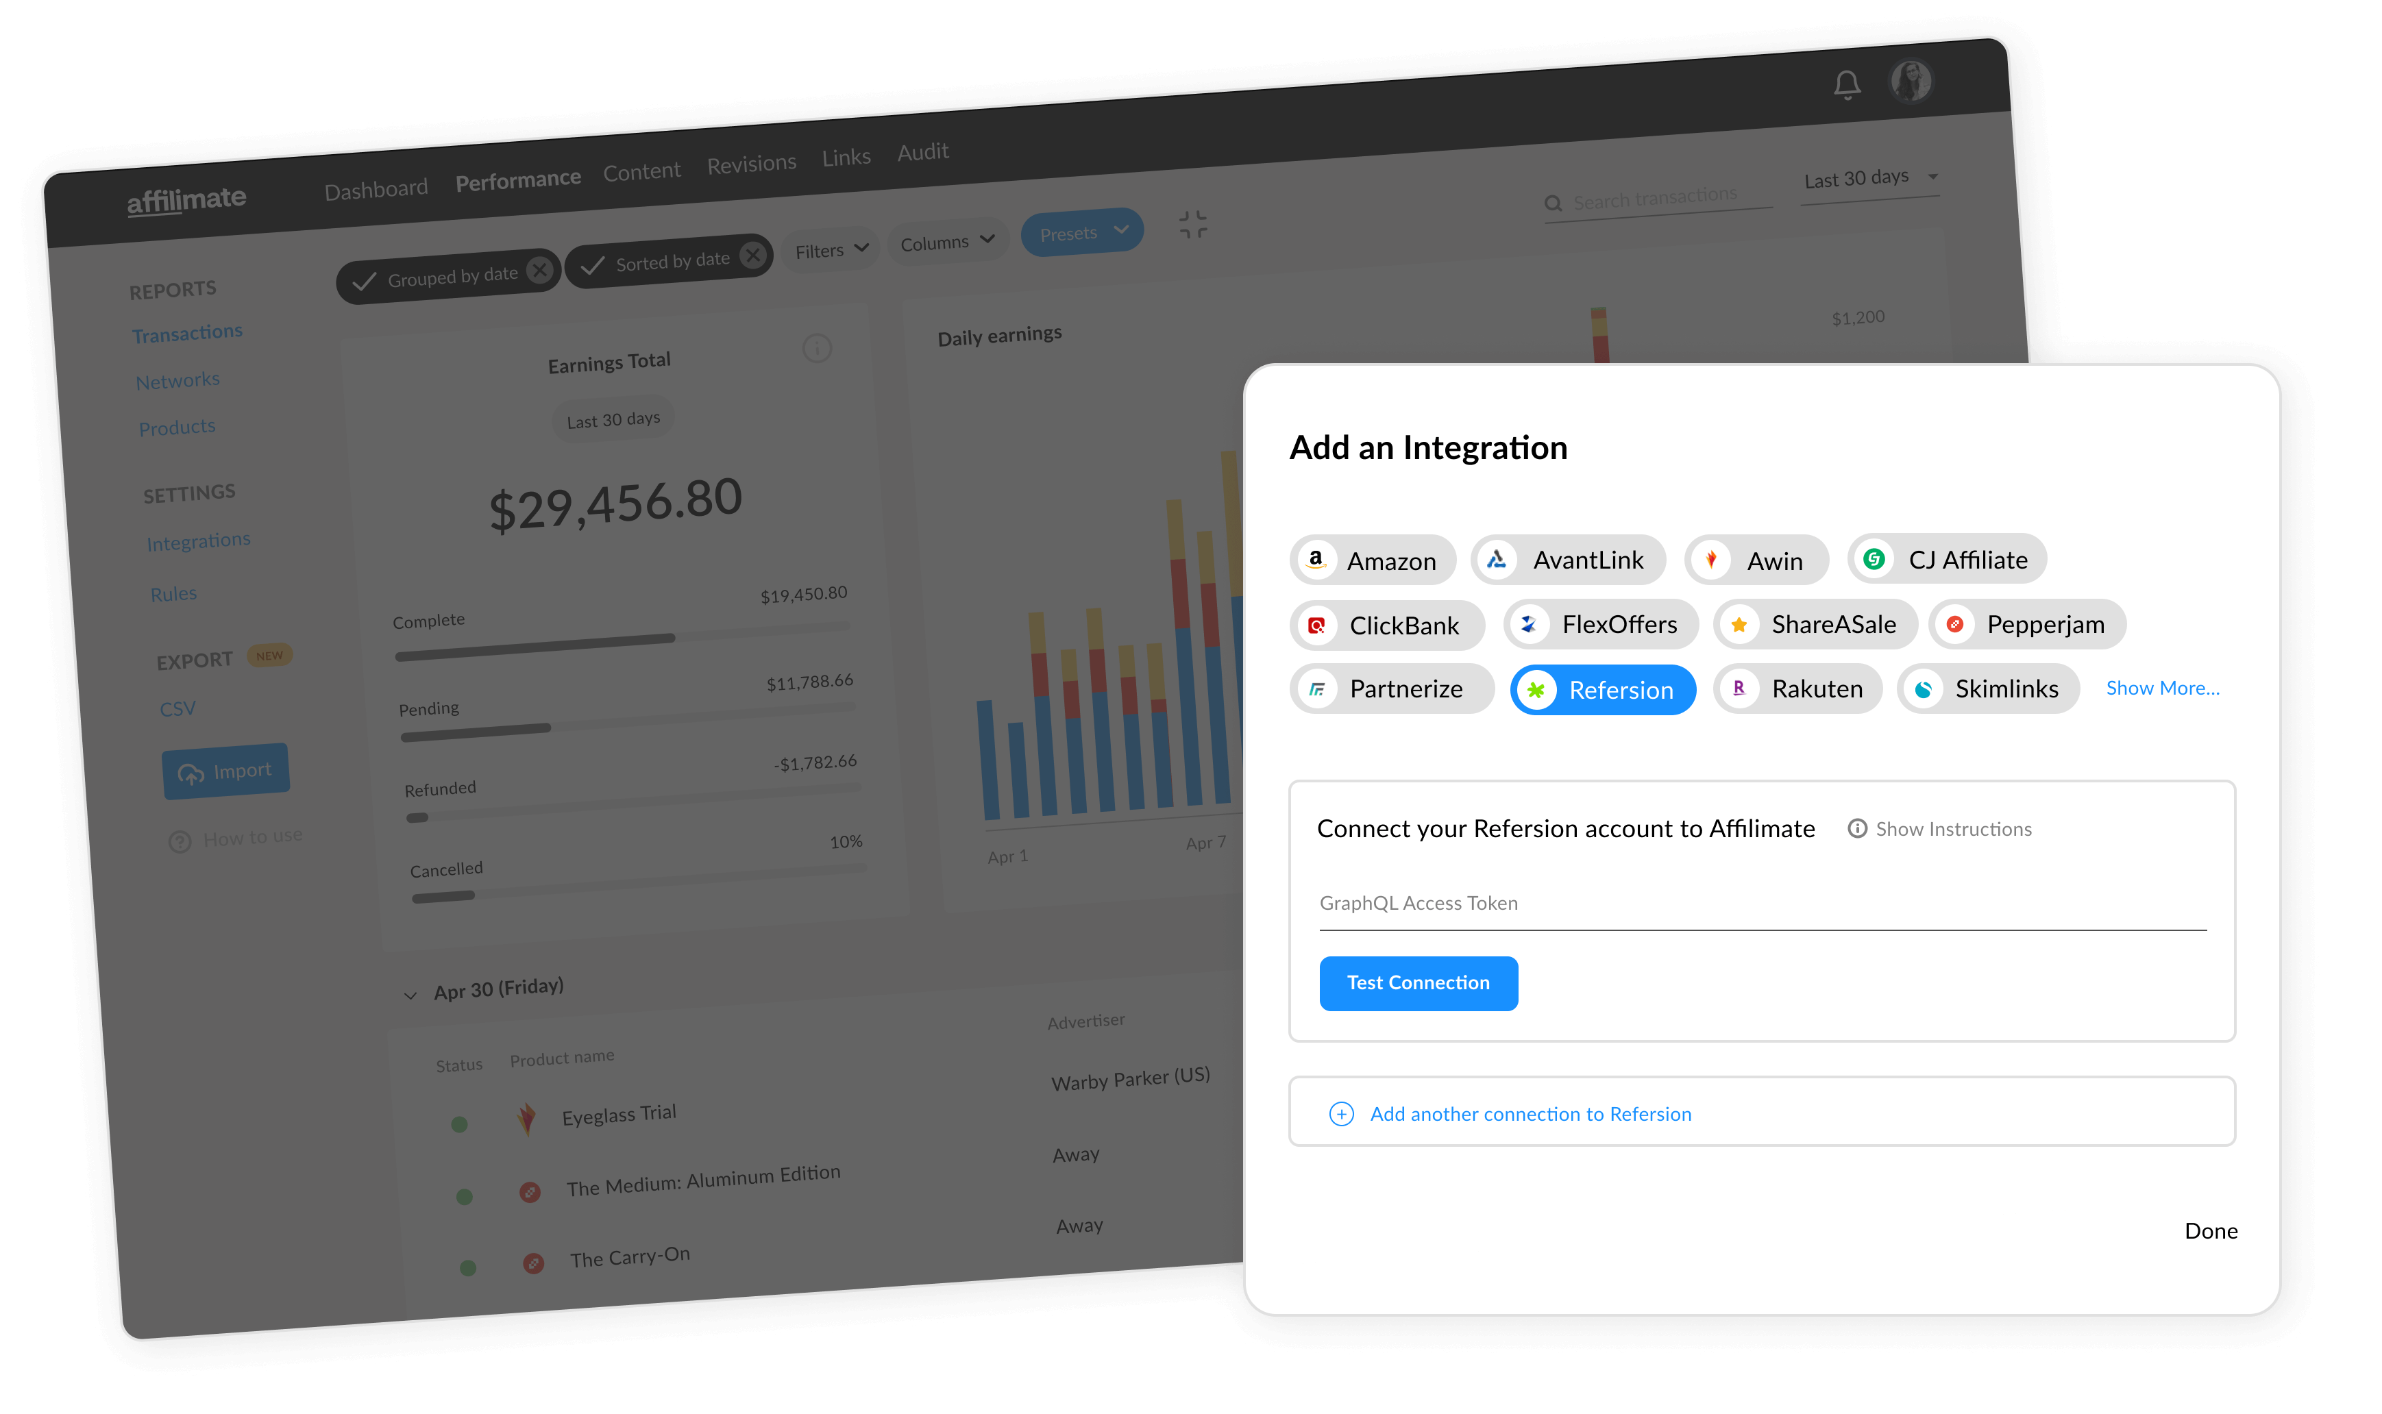Toggle the Refersion integration selection
Image resolution: width=2382 pixels, height=1414 pixels.
1601,687
